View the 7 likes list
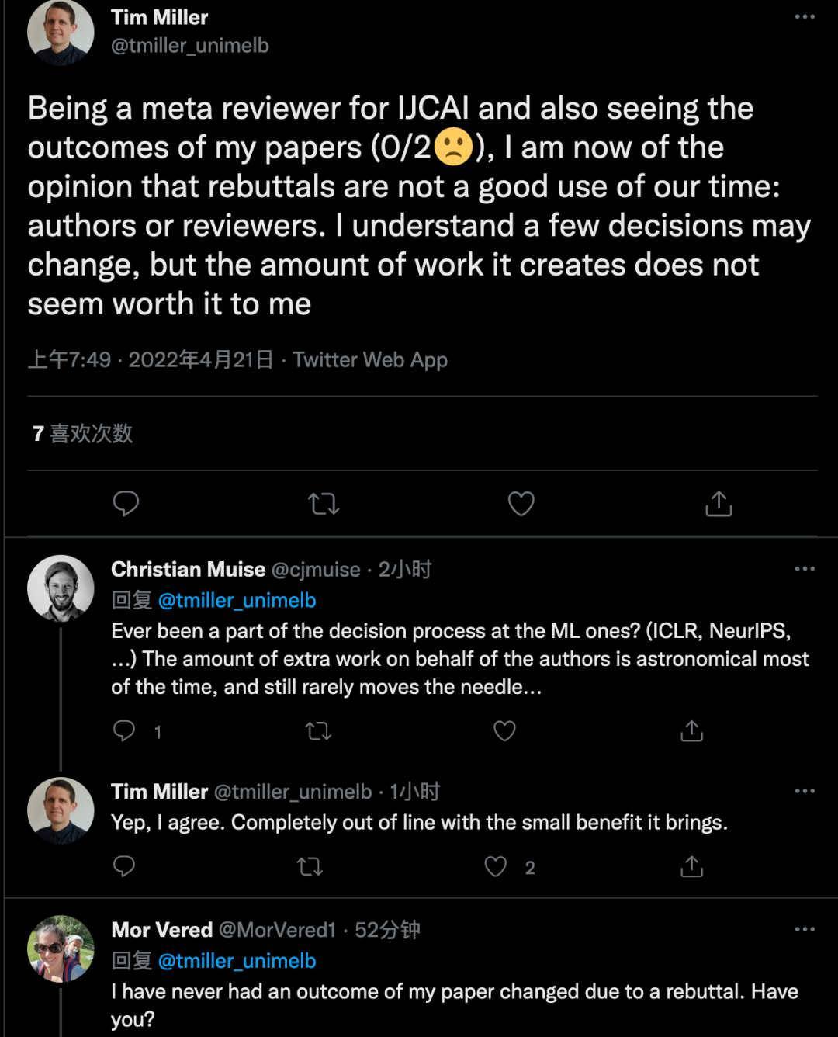The image size is (838, 1037). [x=82, y=433]
